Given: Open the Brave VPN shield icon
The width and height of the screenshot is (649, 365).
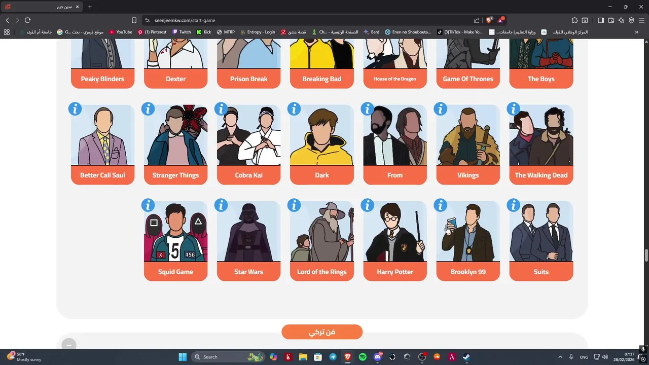Looking at the screenshot, I should (x=631, y=20).
